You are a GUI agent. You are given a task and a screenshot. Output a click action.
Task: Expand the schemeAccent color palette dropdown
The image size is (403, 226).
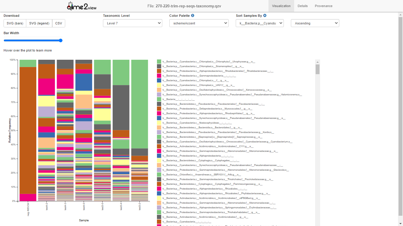(199, 23)
